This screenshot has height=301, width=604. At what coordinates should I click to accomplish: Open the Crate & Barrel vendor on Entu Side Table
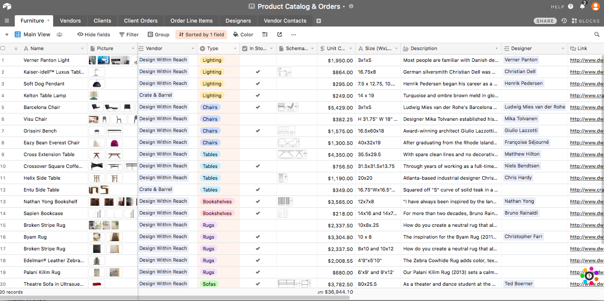(155, 190)
